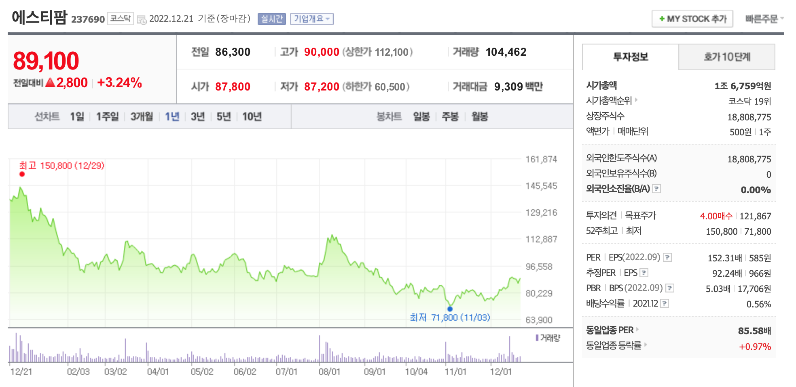Click 동일업종 PER value 85.58배

pyautogui.click(x=754, y=331)
